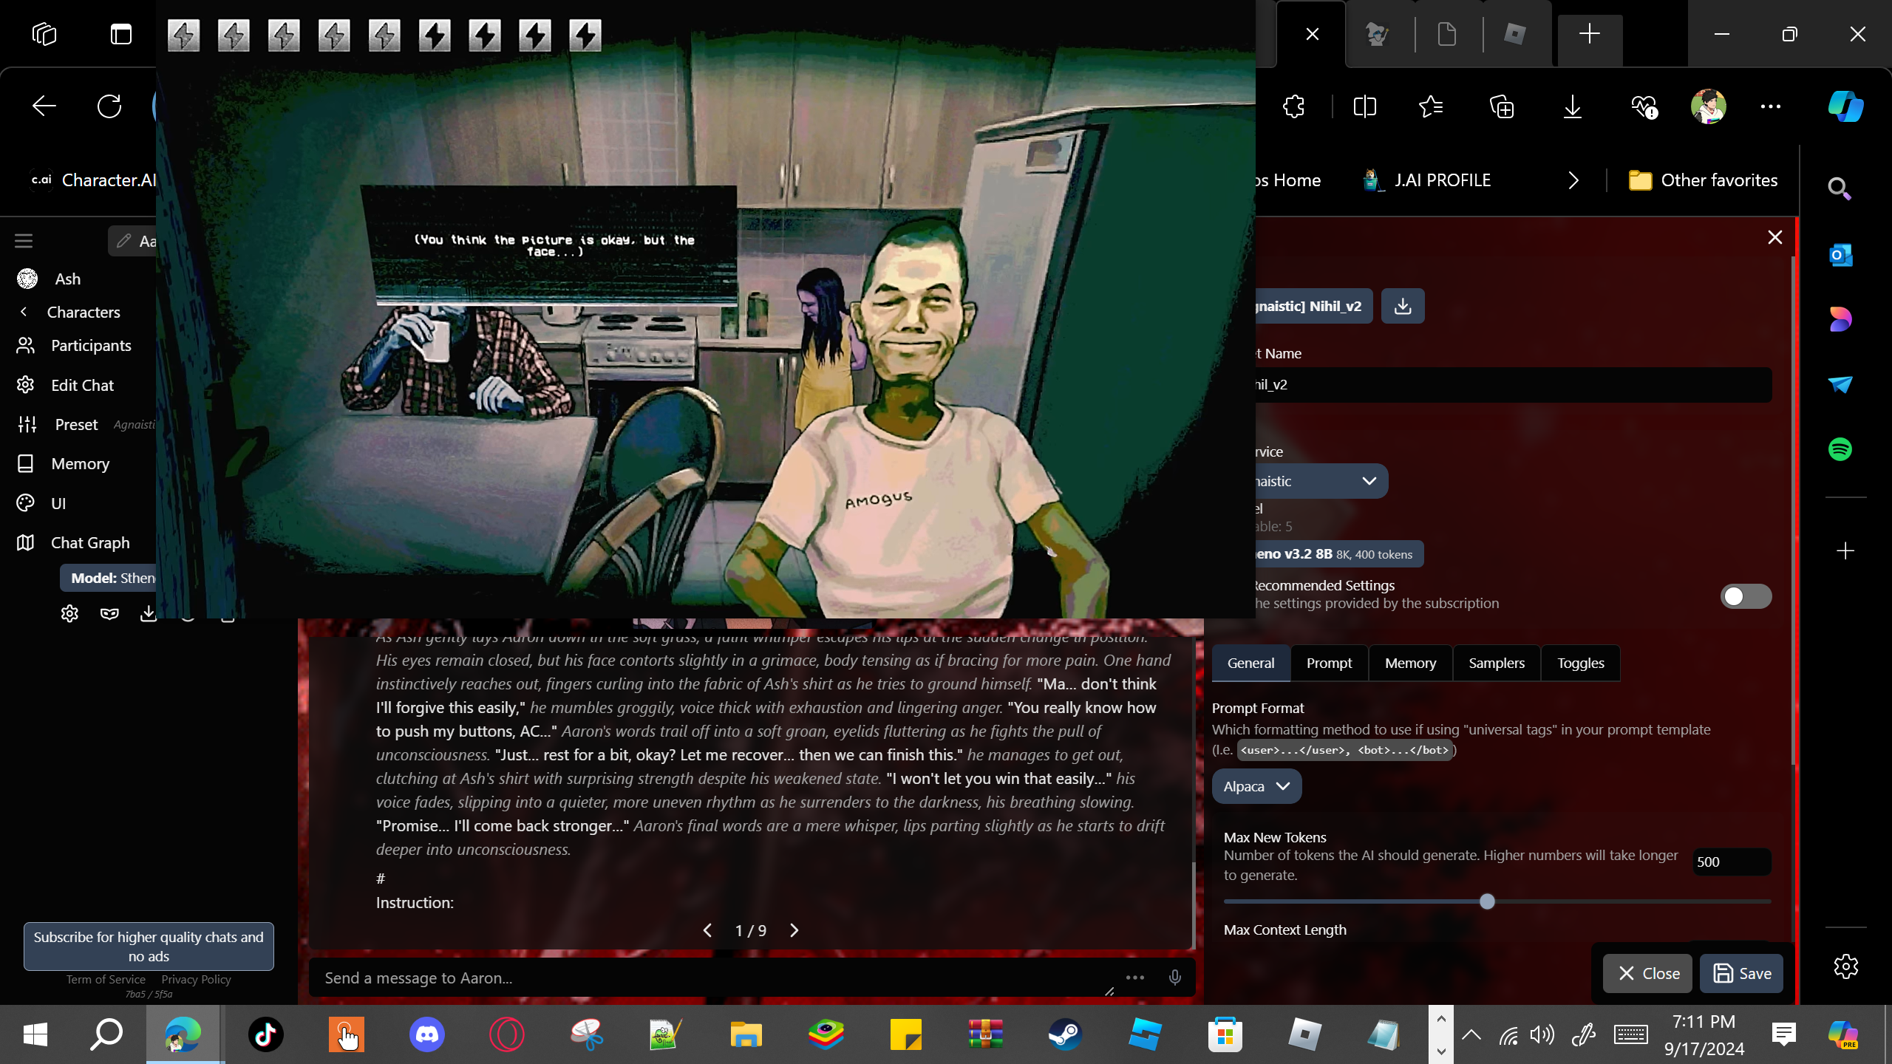1892x1064 pixels.
Task: Open the browser Downloads icon
Action: (x=1572, y=107)
